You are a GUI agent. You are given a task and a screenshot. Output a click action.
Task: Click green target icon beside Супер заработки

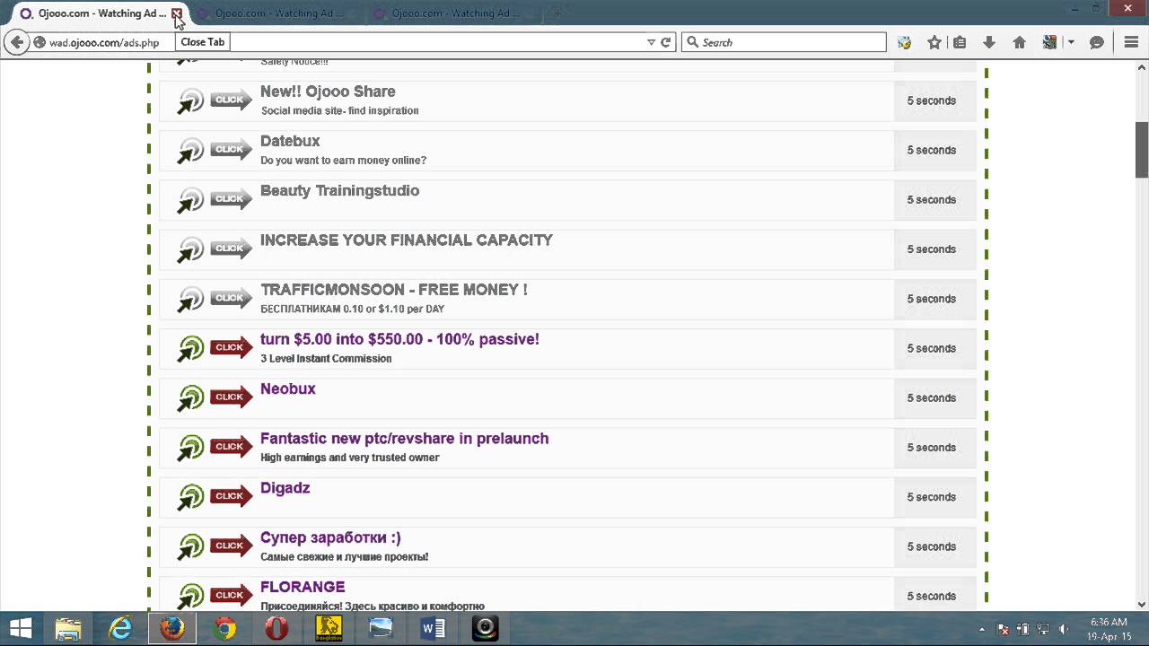[x=190, y=546]
